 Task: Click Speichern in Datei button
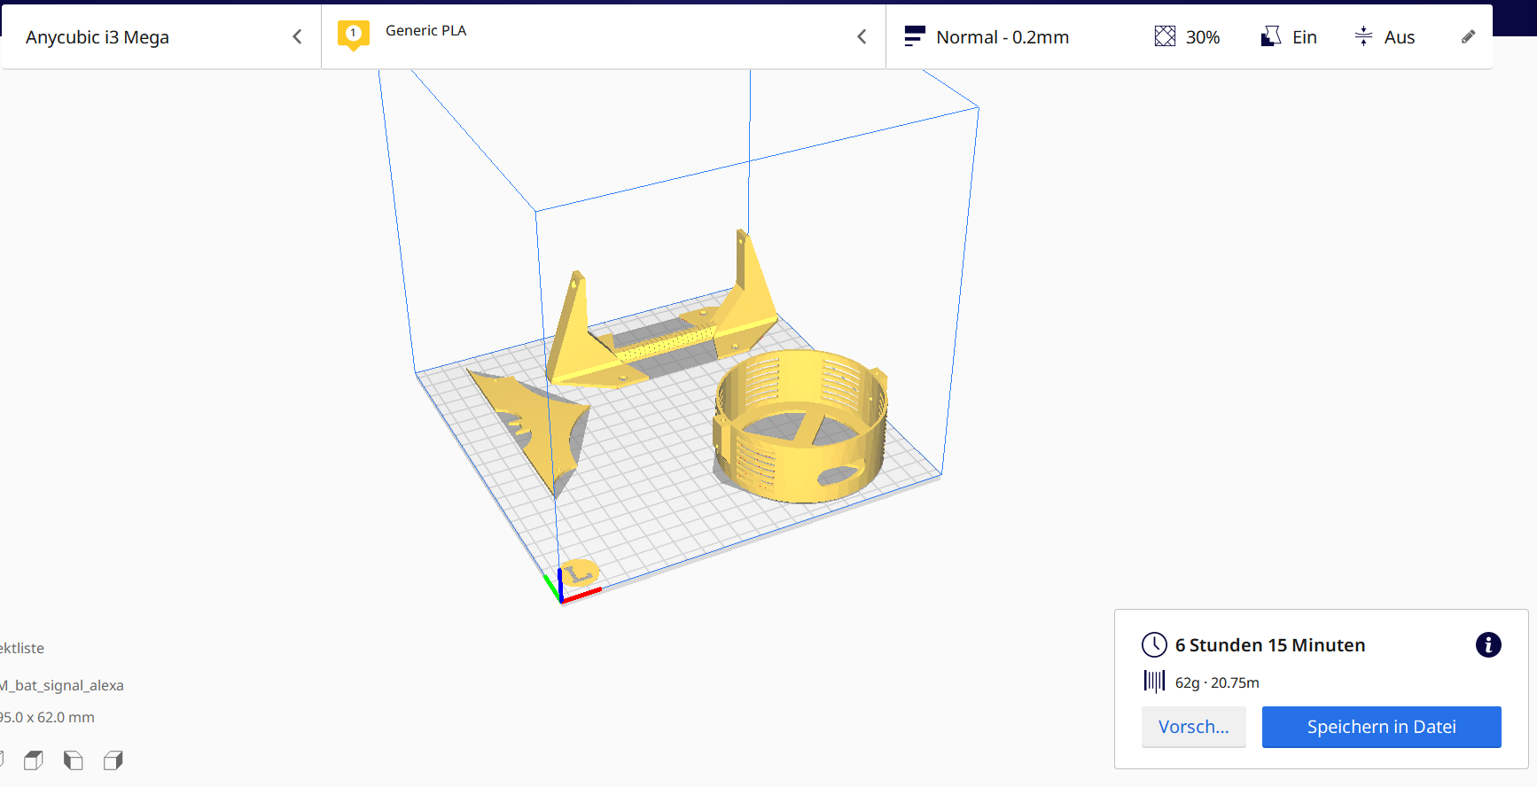click(x=1381, y=727)
